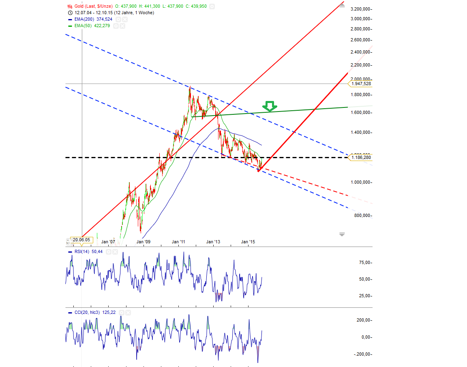The width and height of the screenshot is (467, 367).
Task: Click the blue EMA(200) color swatch
Action: click(x=70, y=19)
